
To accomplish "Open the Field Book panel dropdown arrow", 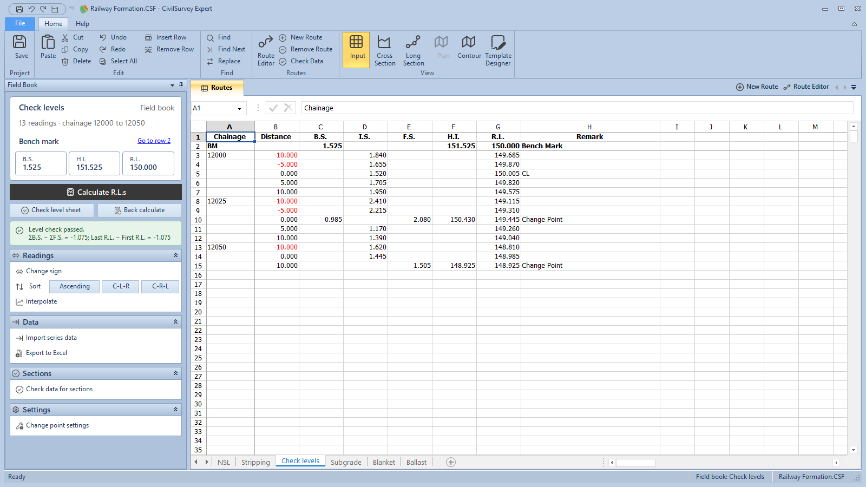I will pyautogui.click(x=172, y=85).
